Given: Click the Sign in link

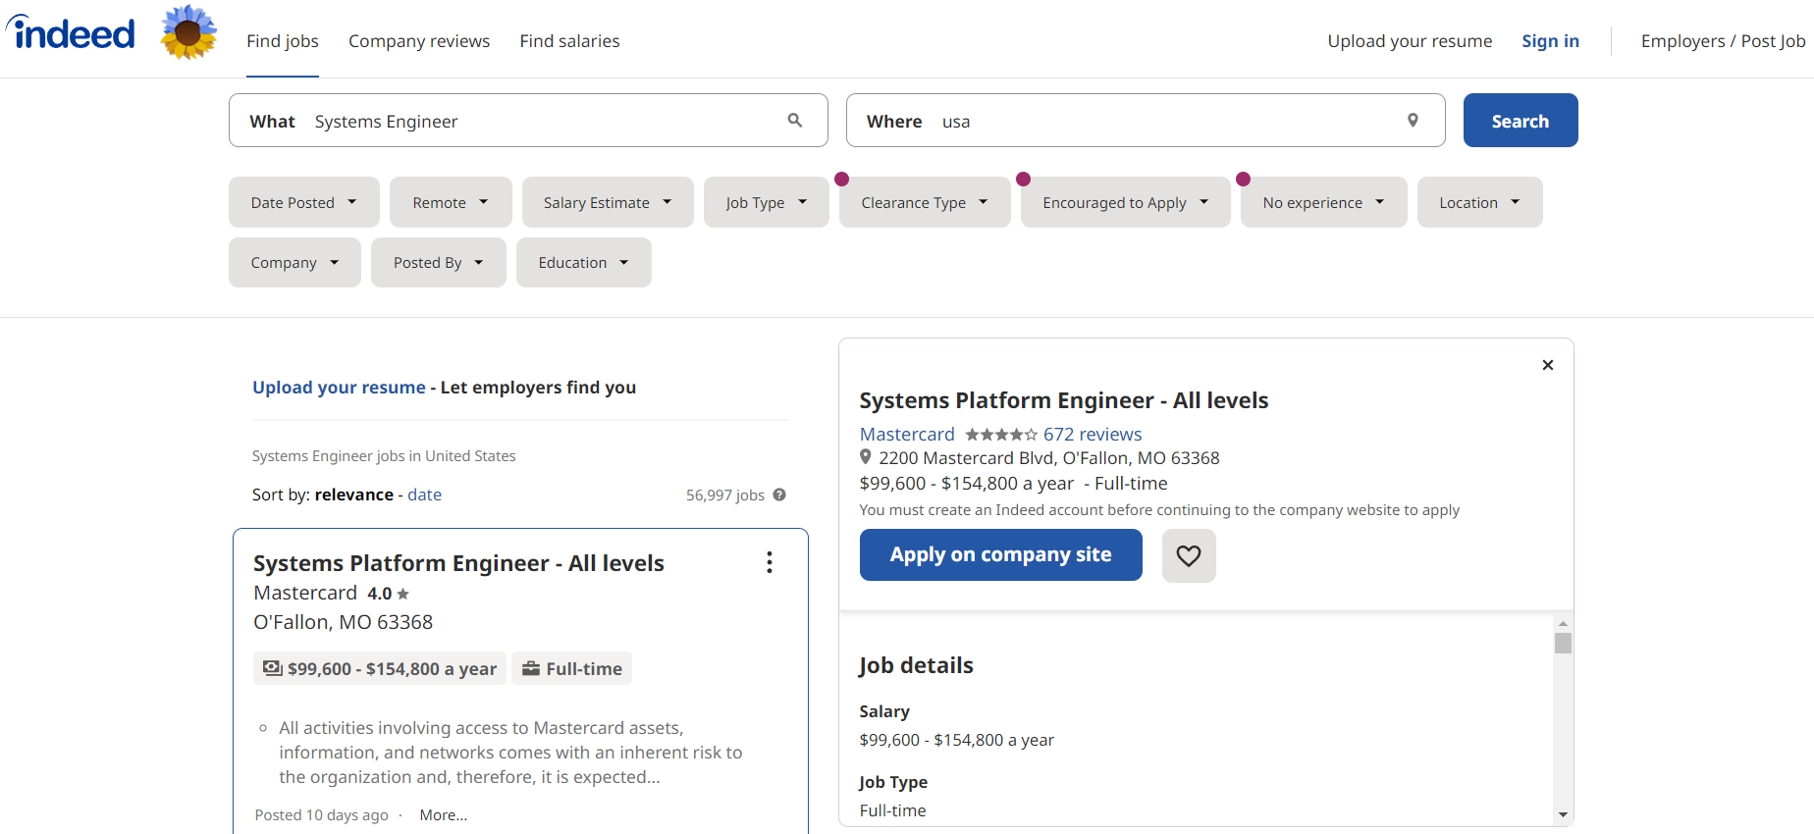Looking at the screenshot, I should [1550, 41].
